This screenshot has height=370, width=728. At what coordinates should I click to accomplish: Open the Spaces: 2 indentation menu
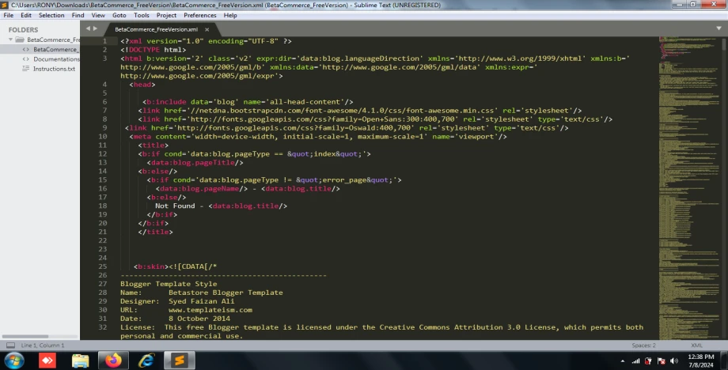(x=643, y=345)
